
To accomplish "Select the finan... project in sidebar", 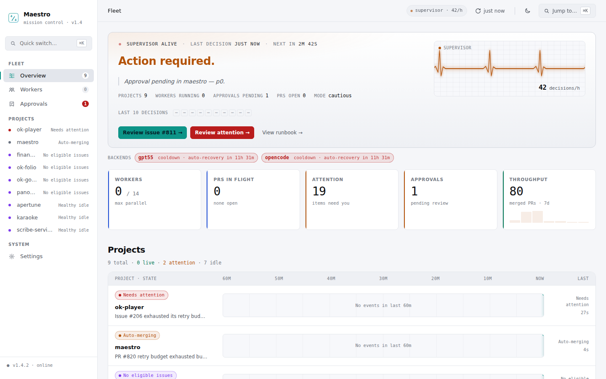I will 48,155.
